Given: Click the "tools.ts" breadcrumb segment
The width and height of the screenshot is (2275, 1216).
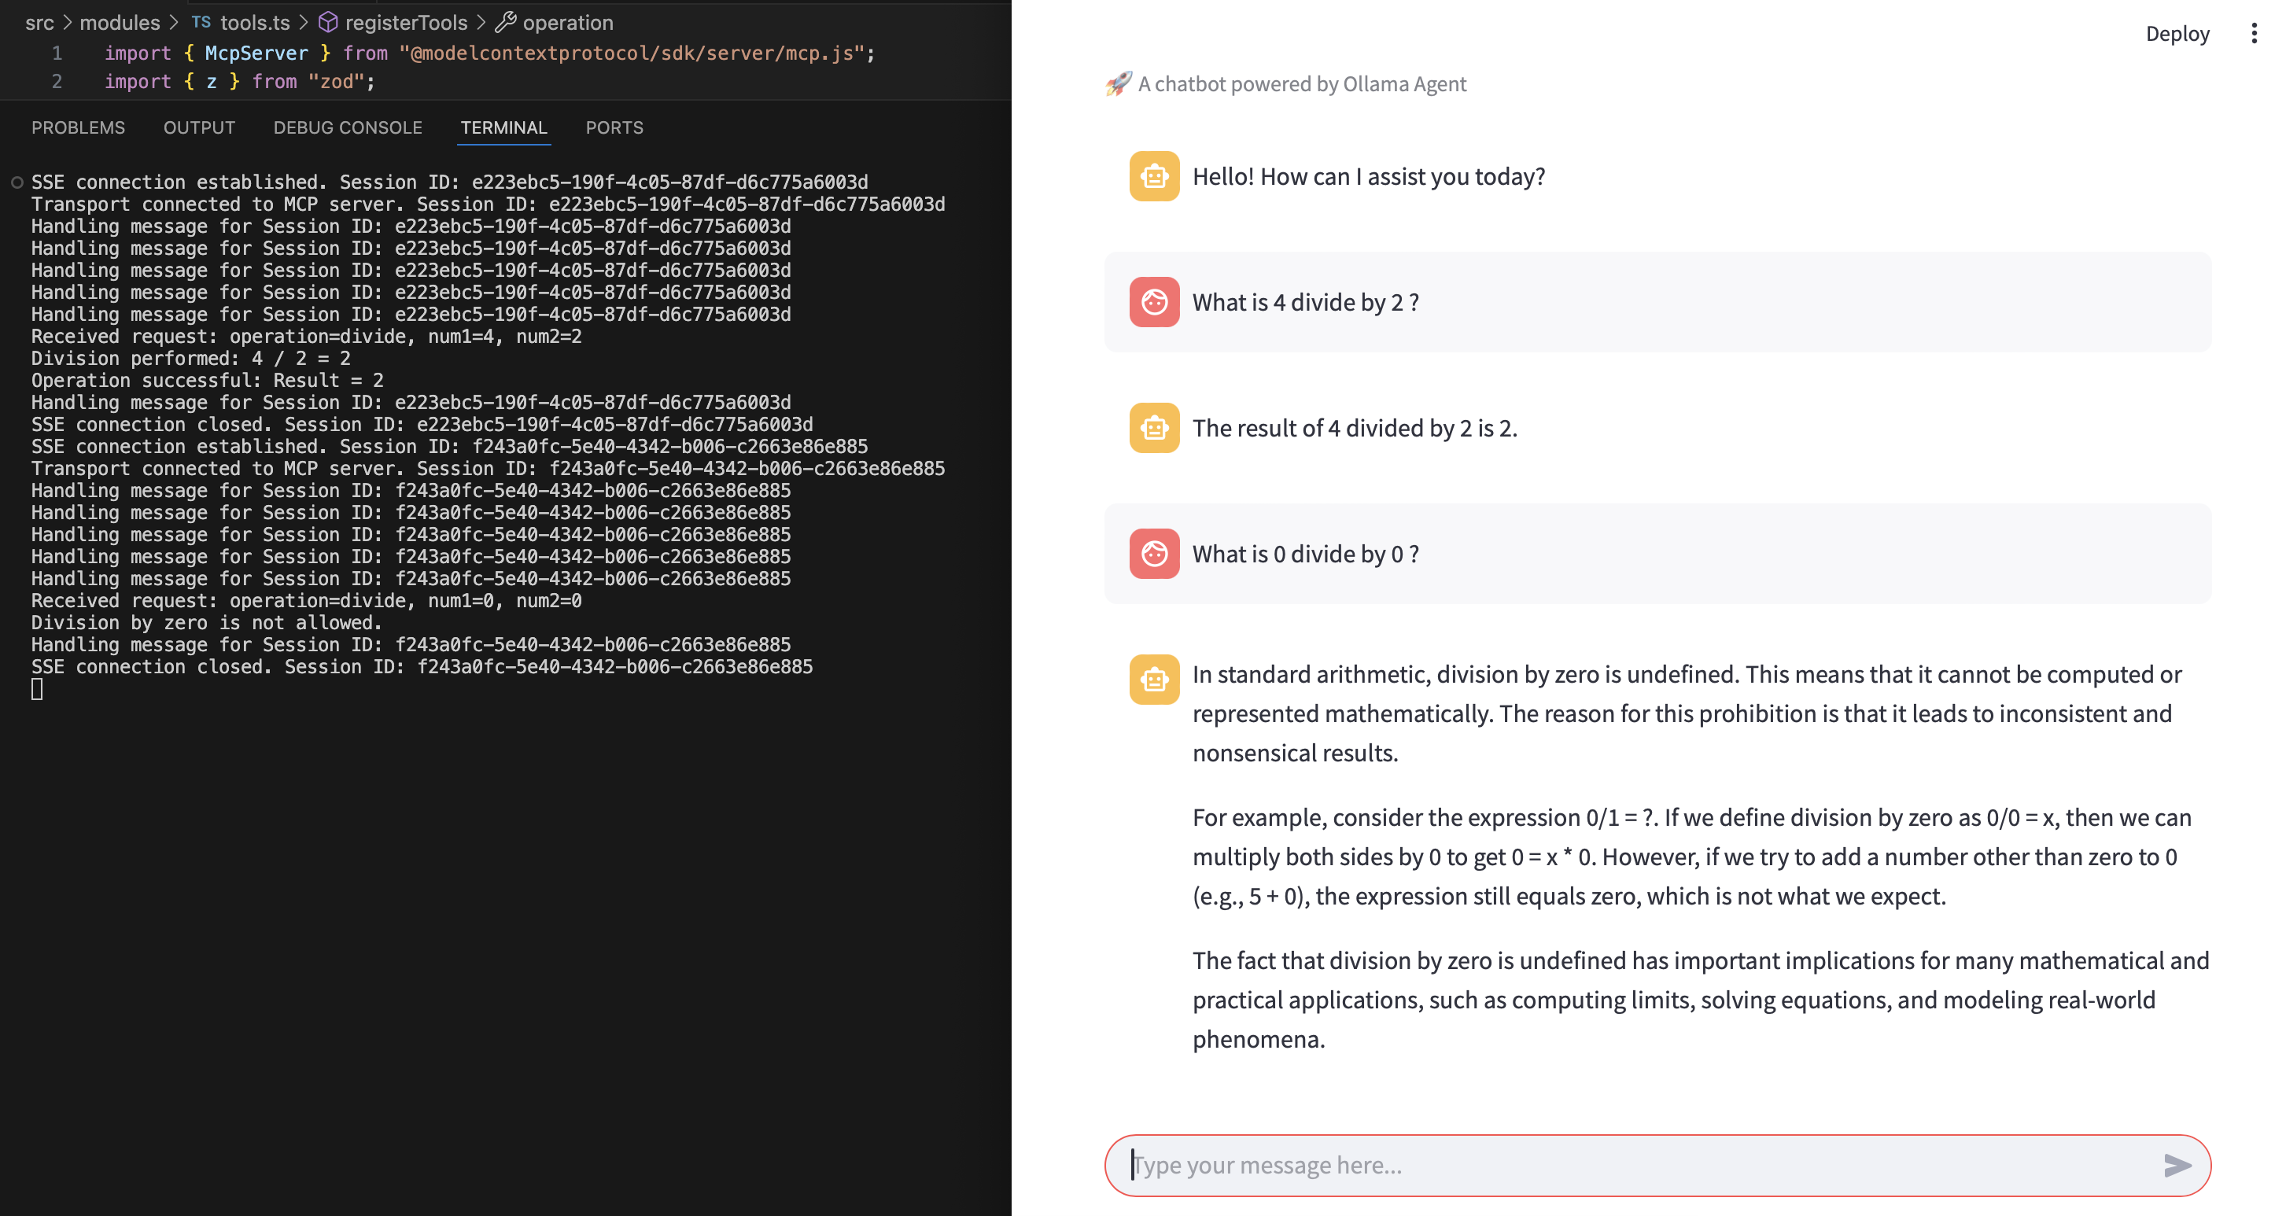Looking at the screenshot, I should (255, 23).
